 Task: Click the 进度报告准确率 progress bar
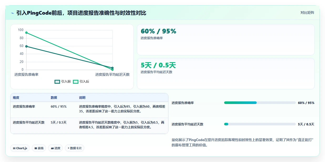tap(260, 103)
